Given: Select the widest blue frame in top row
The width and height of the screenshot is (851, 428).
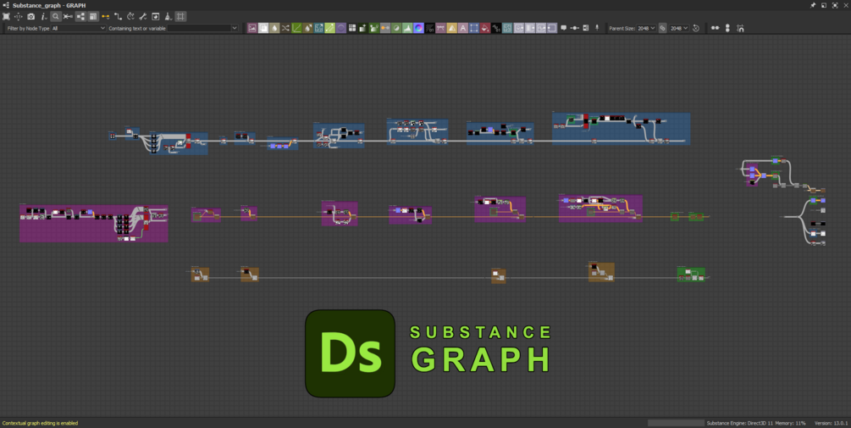Looking at the screenshot, I should 621,129.
